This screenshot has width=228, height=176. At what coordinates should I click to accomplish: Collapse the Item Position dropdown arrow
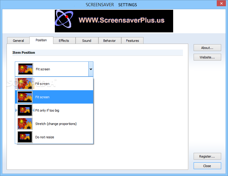pos(91,69)
